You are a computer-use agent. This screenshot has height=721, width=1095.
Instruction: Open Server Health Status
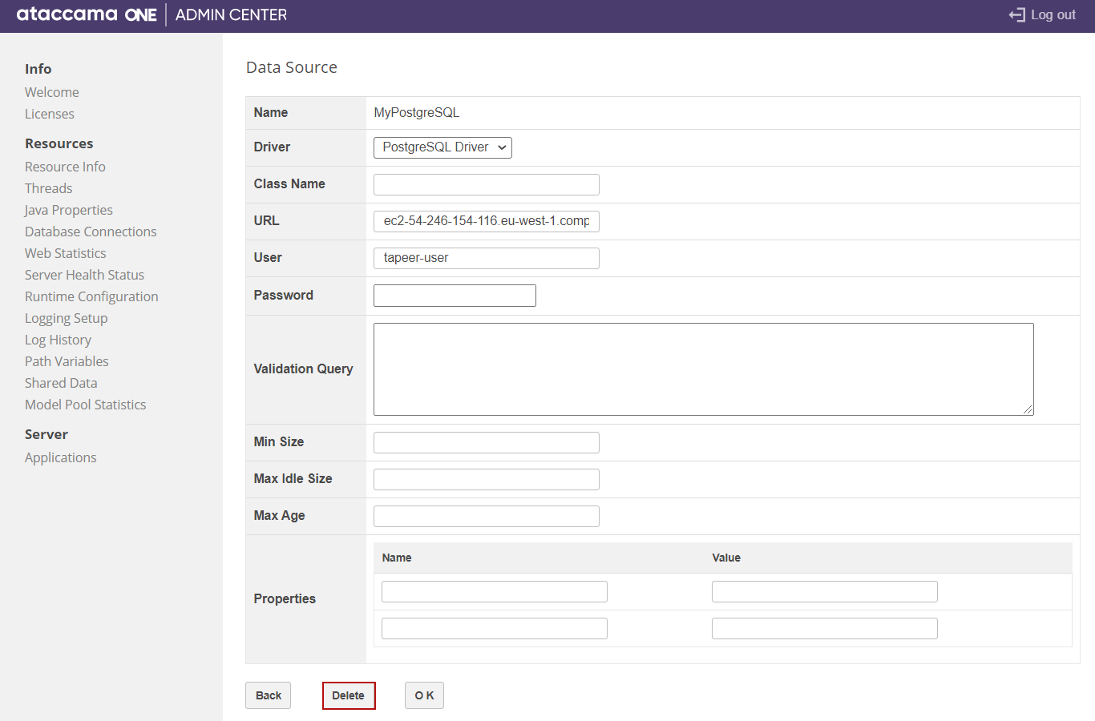point(84,274)
